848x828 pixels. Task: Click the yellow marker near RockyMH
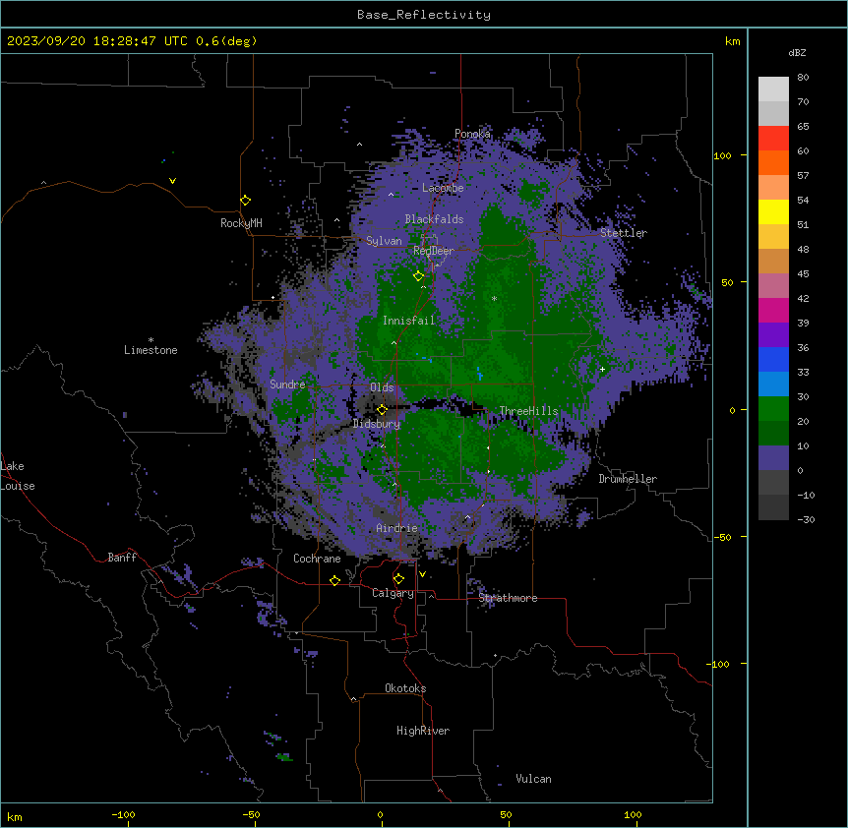245,201
